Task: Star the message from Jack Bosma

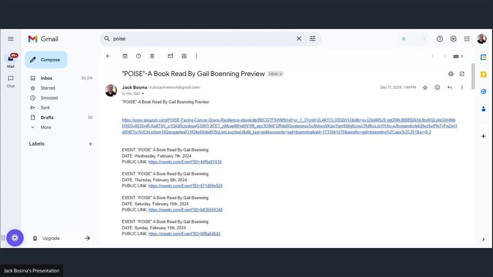Action: pos(425,88)
